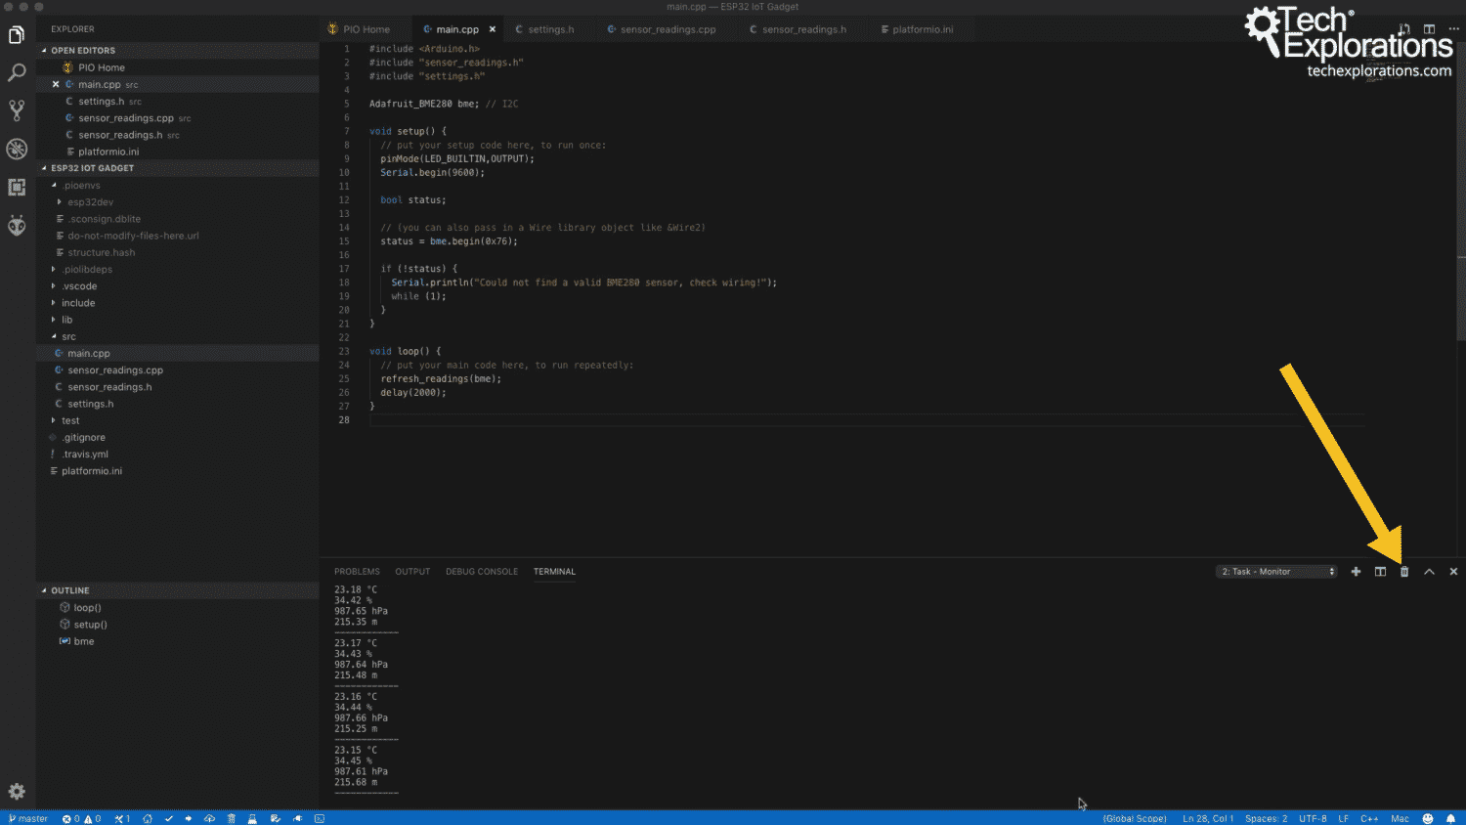Click the PlatformIO Clean trash icon in status bar

pos(232,818)
